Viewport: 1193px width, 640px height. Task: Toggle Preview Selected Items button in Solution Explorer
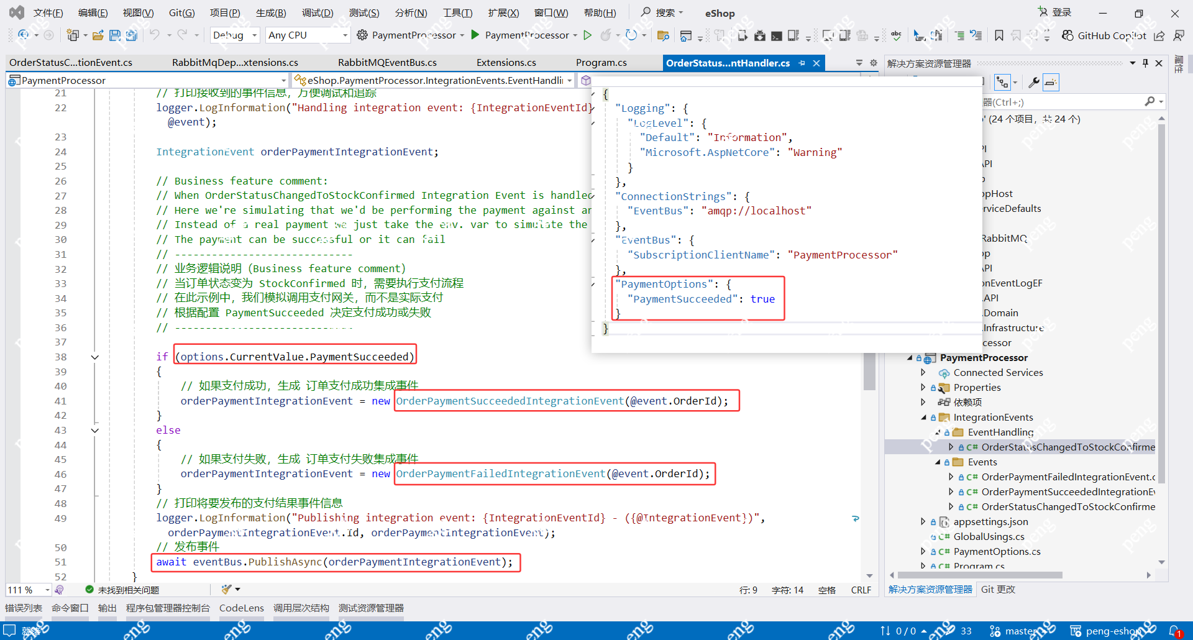point(1051,82)
